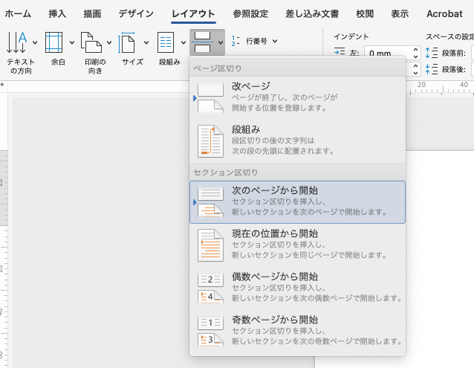Image resolution: width=474 pixels, height=368 pixels.
Task: Expand the 余白 dropdown arrow
Action: [x=71, y=43]
